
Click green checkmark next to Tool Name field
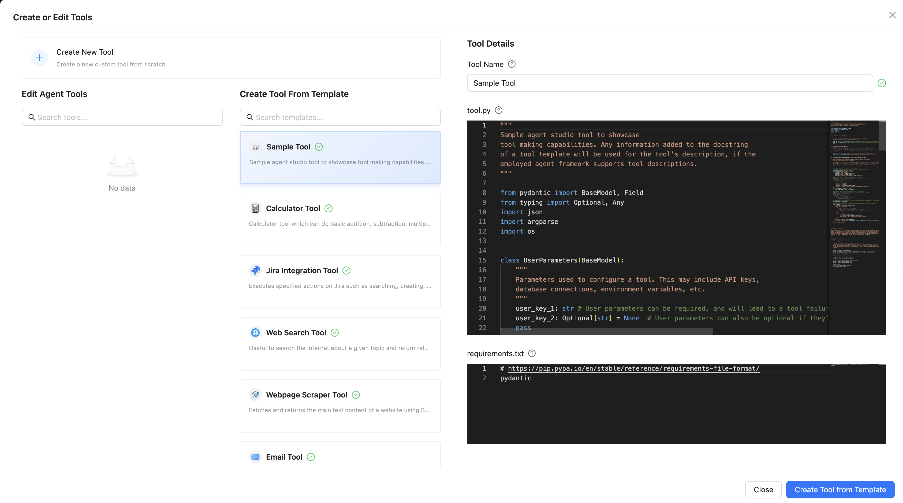(882, 83)
